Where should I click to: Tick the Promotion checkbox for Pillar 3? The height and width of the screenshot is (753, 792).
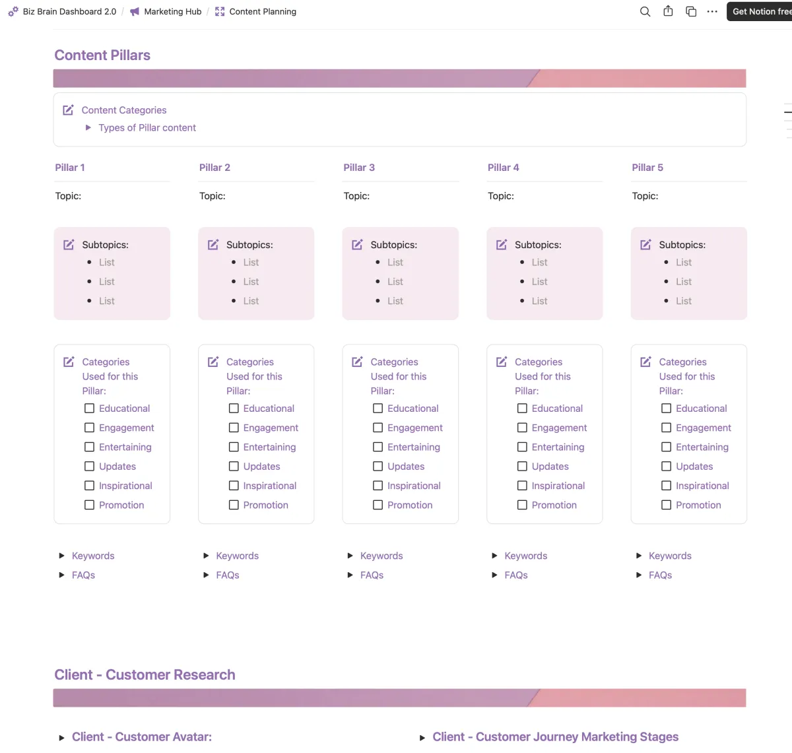pyautogui.click(x=378, y=505)
